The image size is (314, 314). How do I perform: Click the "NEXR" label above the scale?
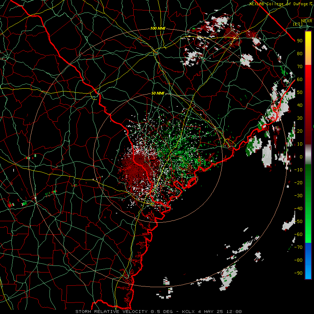click(307, 21)
